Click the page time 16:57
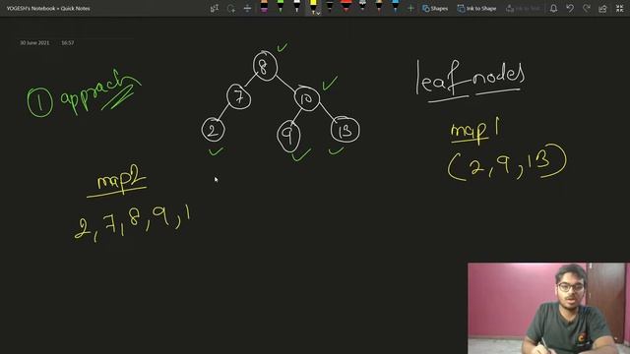The height and width of the screenshot is (354, 630). (x=68, y=42)
